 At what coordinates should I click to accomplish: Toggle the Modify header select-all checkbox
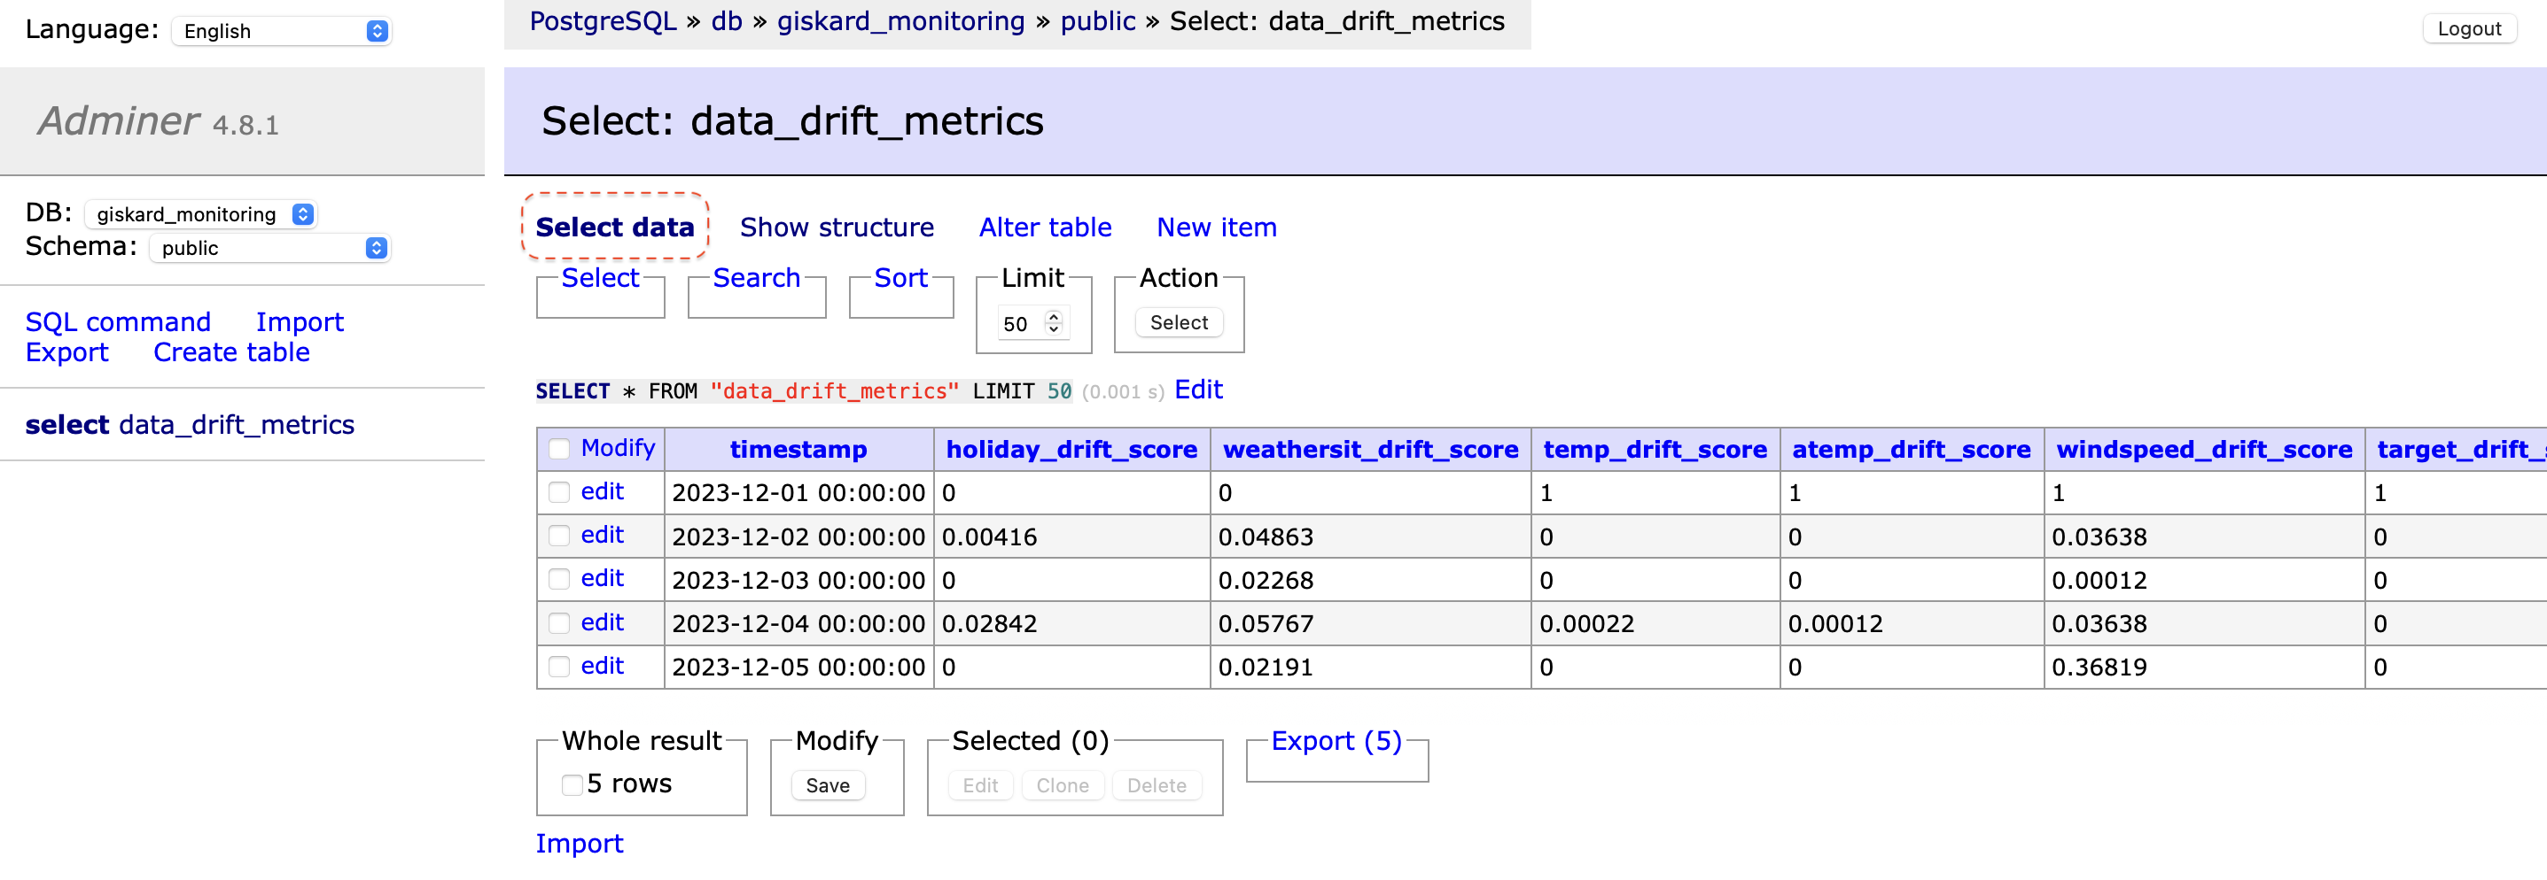[559, 450]
